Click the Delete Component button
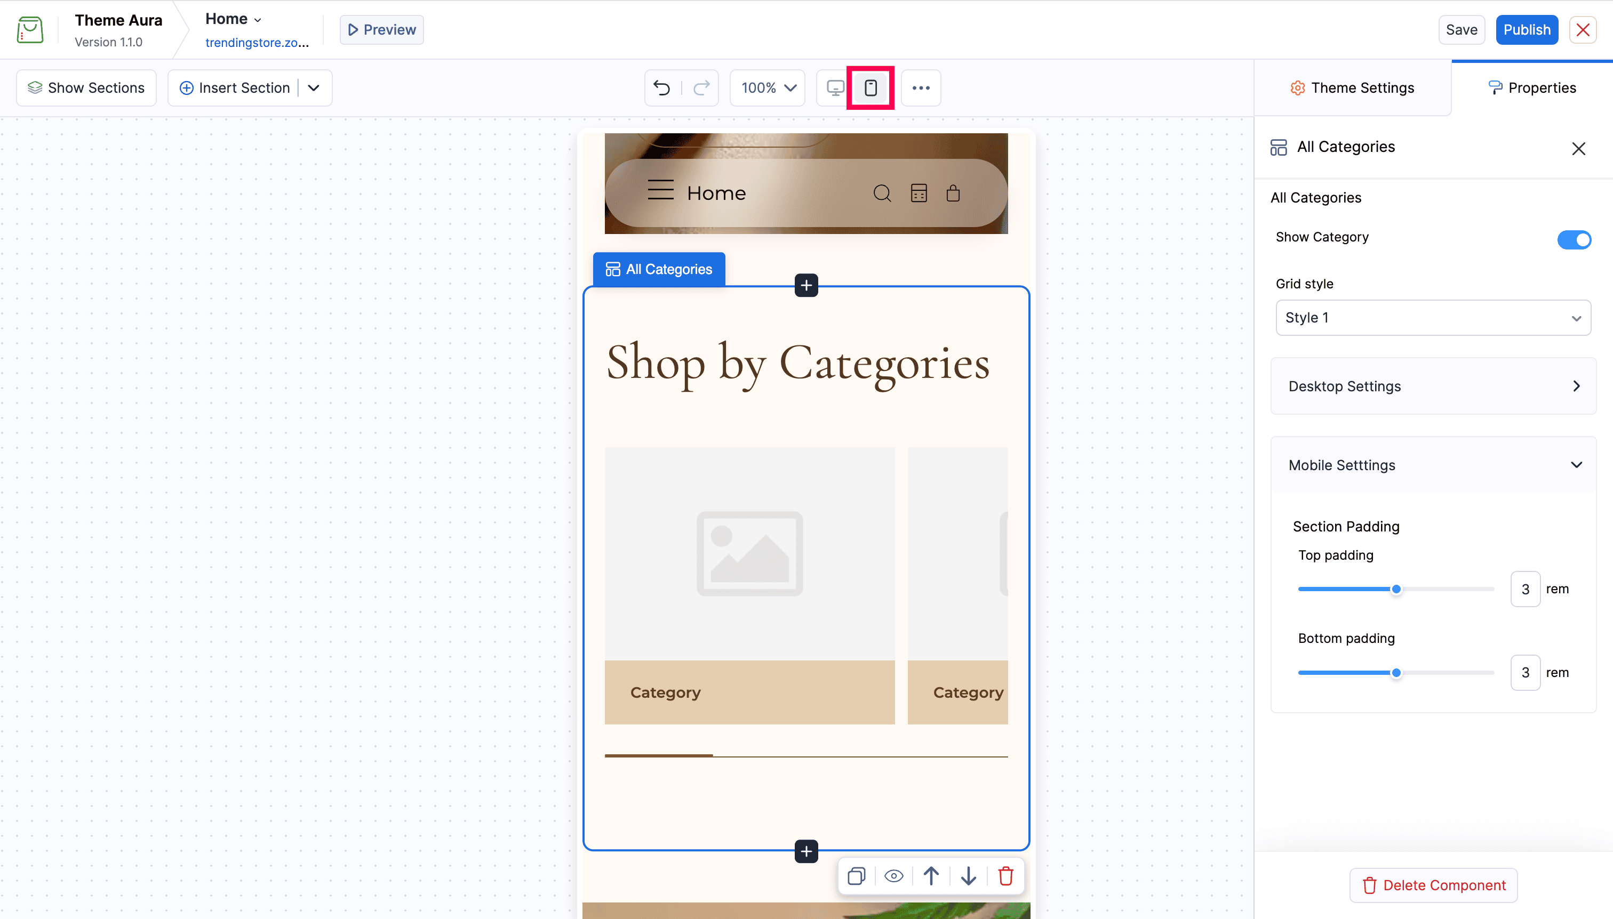 click(1433, 885)
